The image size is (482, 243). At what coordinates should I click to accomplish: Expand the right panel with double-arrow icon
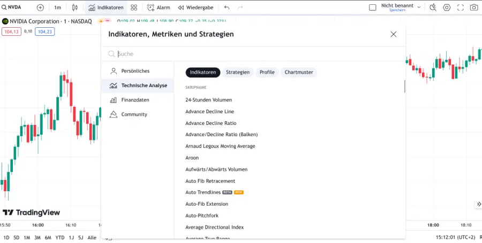[x=479, y=204]
